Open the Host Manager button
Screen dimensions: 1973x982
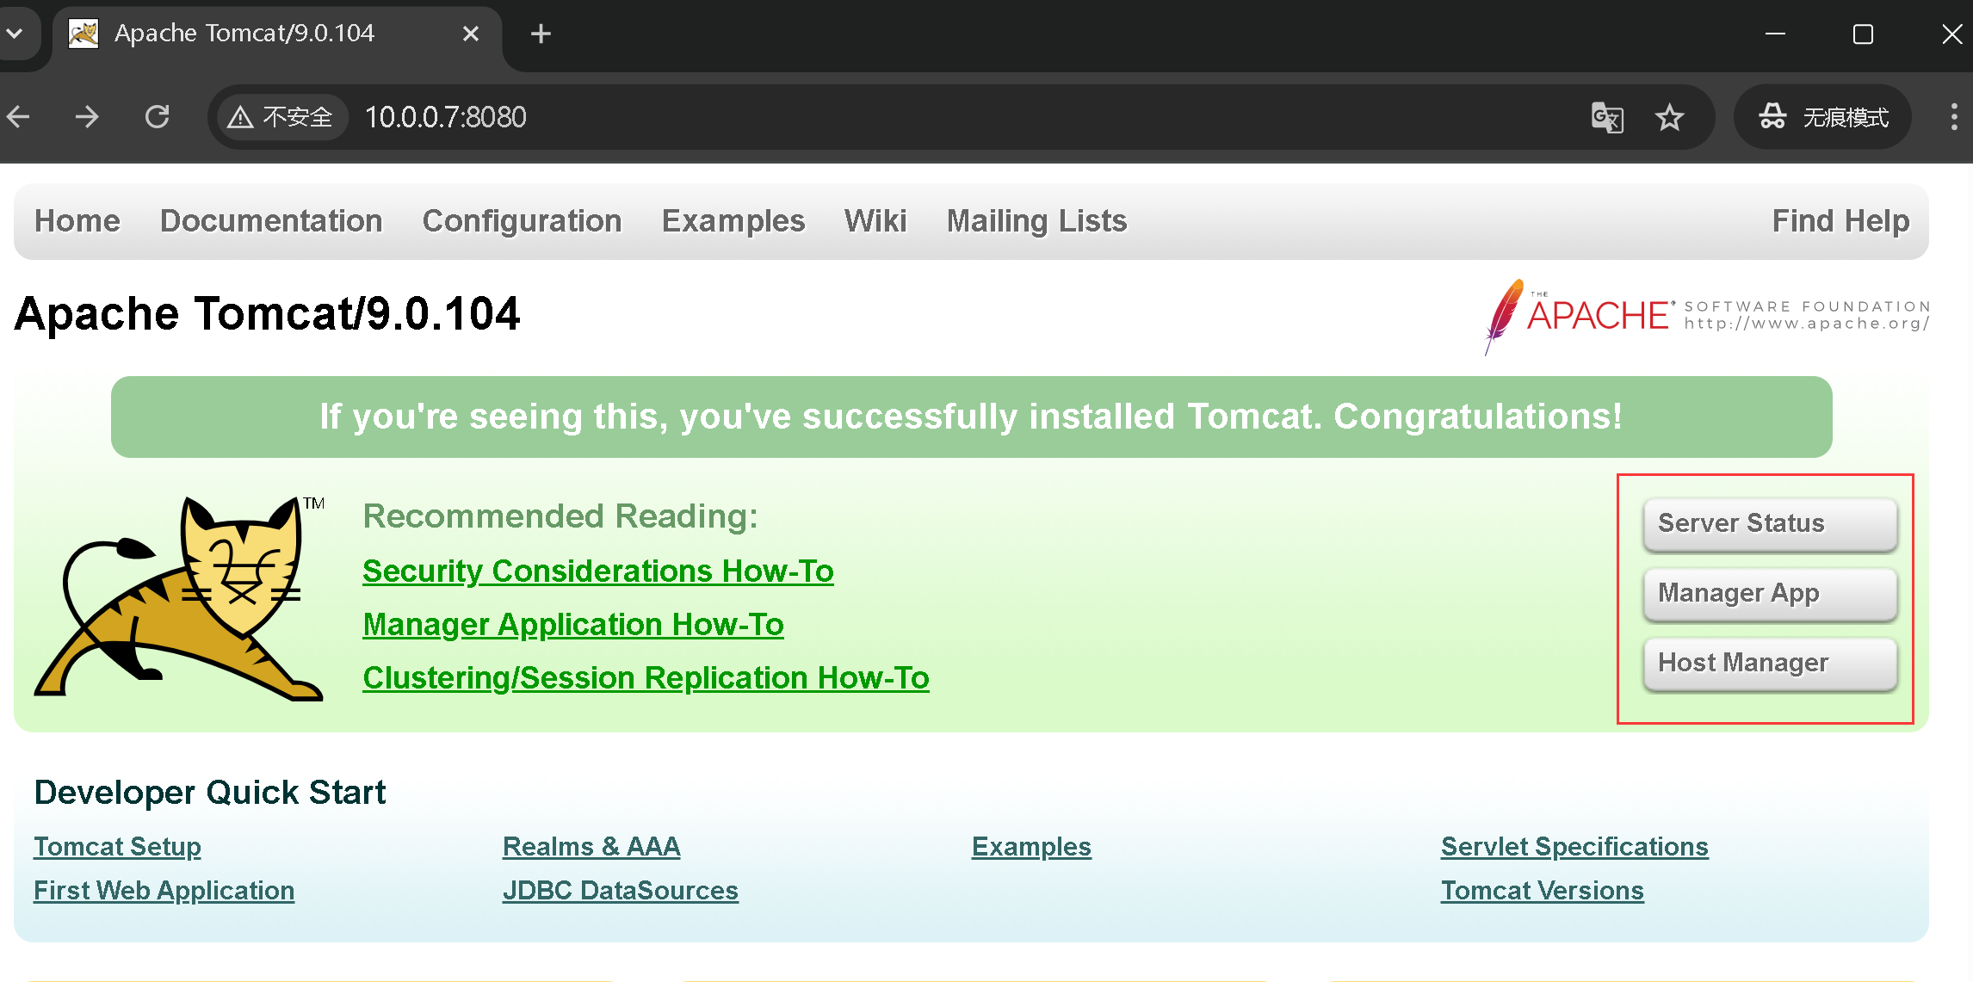pyautogui.click(x=1770, y=663)
